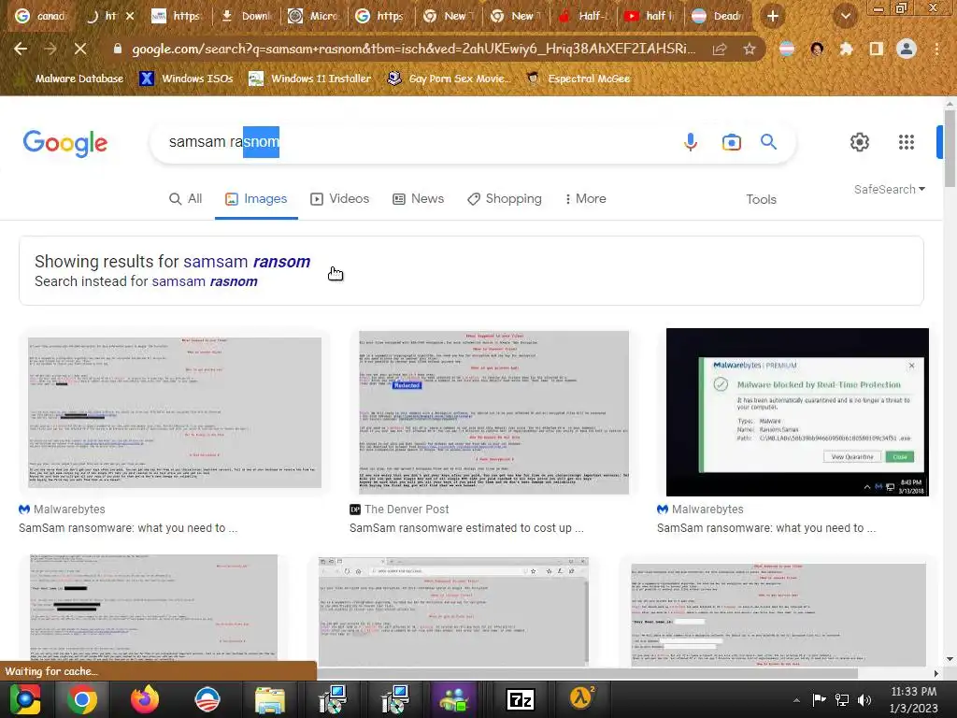Open Google quick settings gear

tap(860, 142)
